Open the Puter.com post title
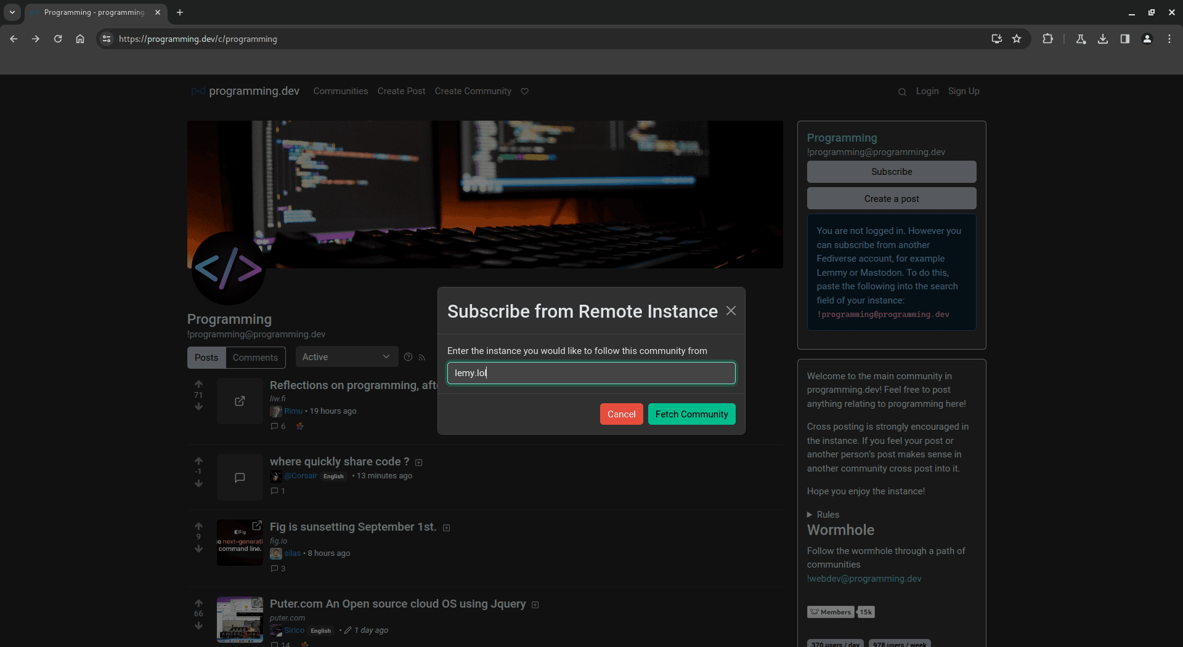 click(397, 604)
